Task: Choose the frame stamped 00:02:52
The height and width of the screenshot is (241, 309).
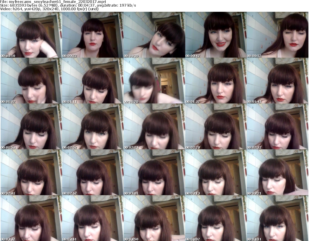Action: 93,172
